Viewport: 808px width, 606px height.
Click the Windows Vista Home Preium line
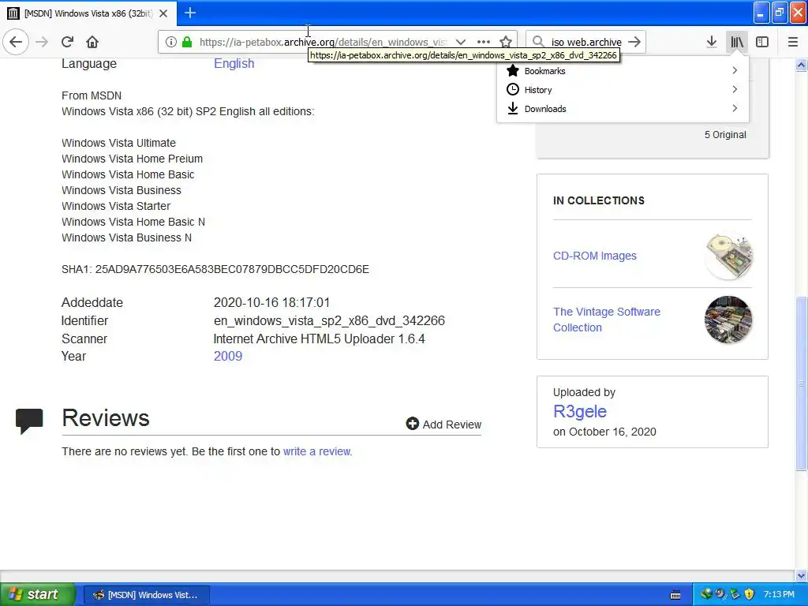coord(132,159)
